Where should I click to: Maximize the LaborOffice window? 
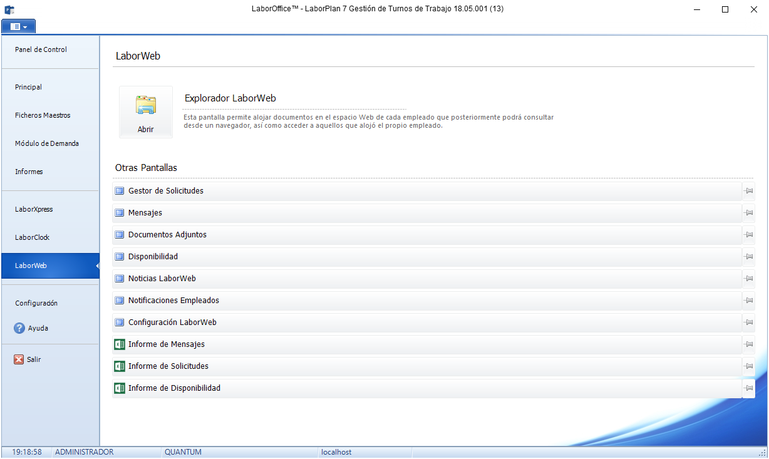[725, 9]
